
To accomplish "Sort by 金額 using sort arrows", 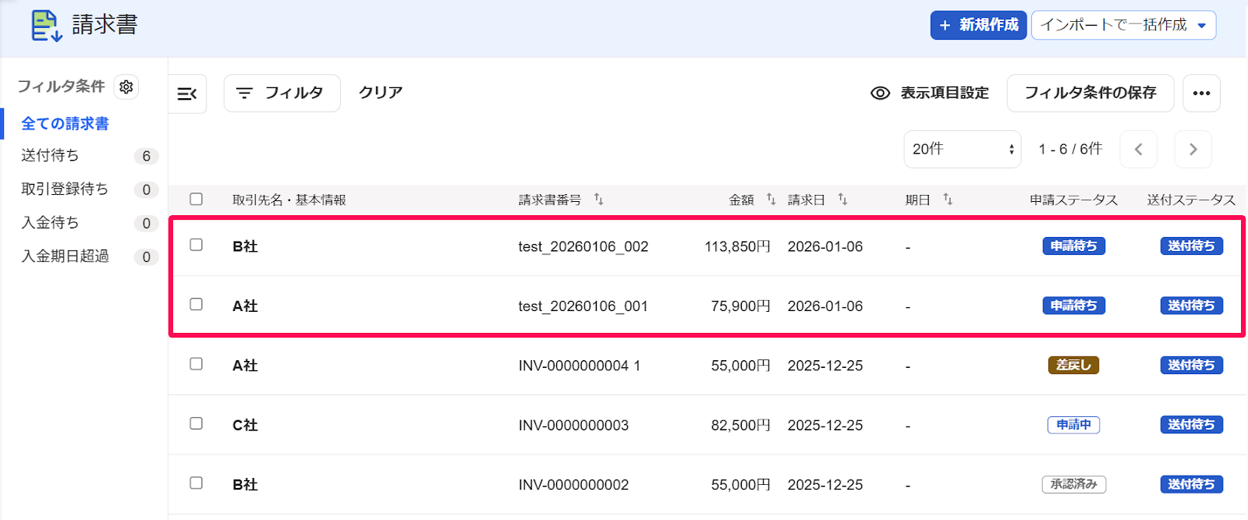I will point(771,200).
